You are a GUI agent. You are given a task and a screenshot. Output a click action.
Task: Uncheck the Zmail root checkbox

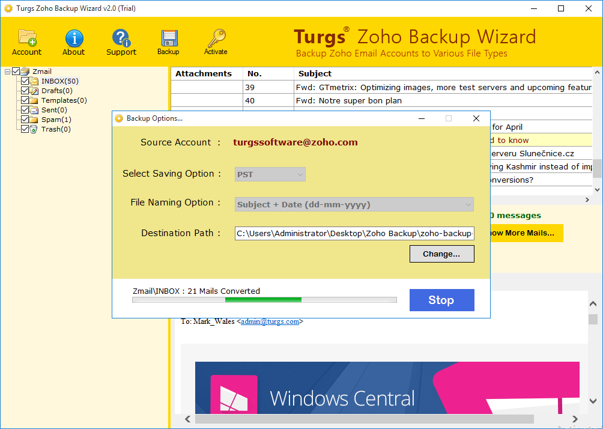[16, 71]
